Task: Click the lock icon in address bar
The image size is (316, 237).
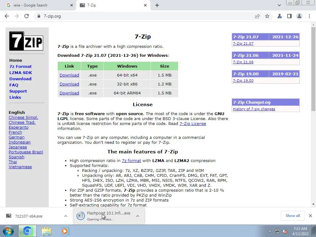Action: coord(39,16)
